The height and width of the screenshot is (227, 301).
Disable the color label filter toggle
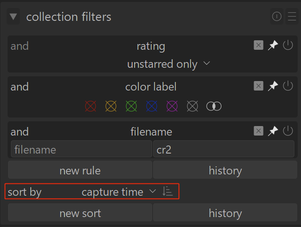point(288,86)
